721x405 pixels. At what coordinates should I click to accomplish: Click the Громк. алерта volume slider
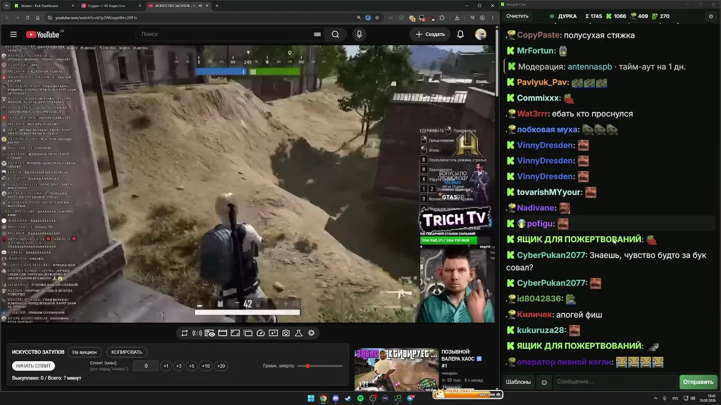coord(320,366)
